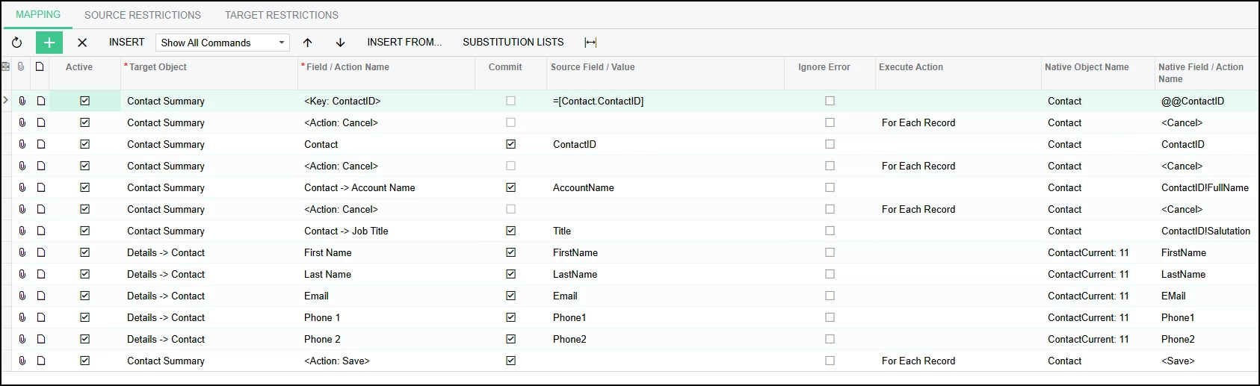Add a new row with the plus button
The image size is (1260, 386).
click(49, 43)
